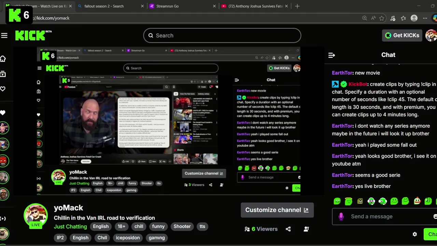
Task: Open a new browser tab with plus
Action: click(297, 6)
